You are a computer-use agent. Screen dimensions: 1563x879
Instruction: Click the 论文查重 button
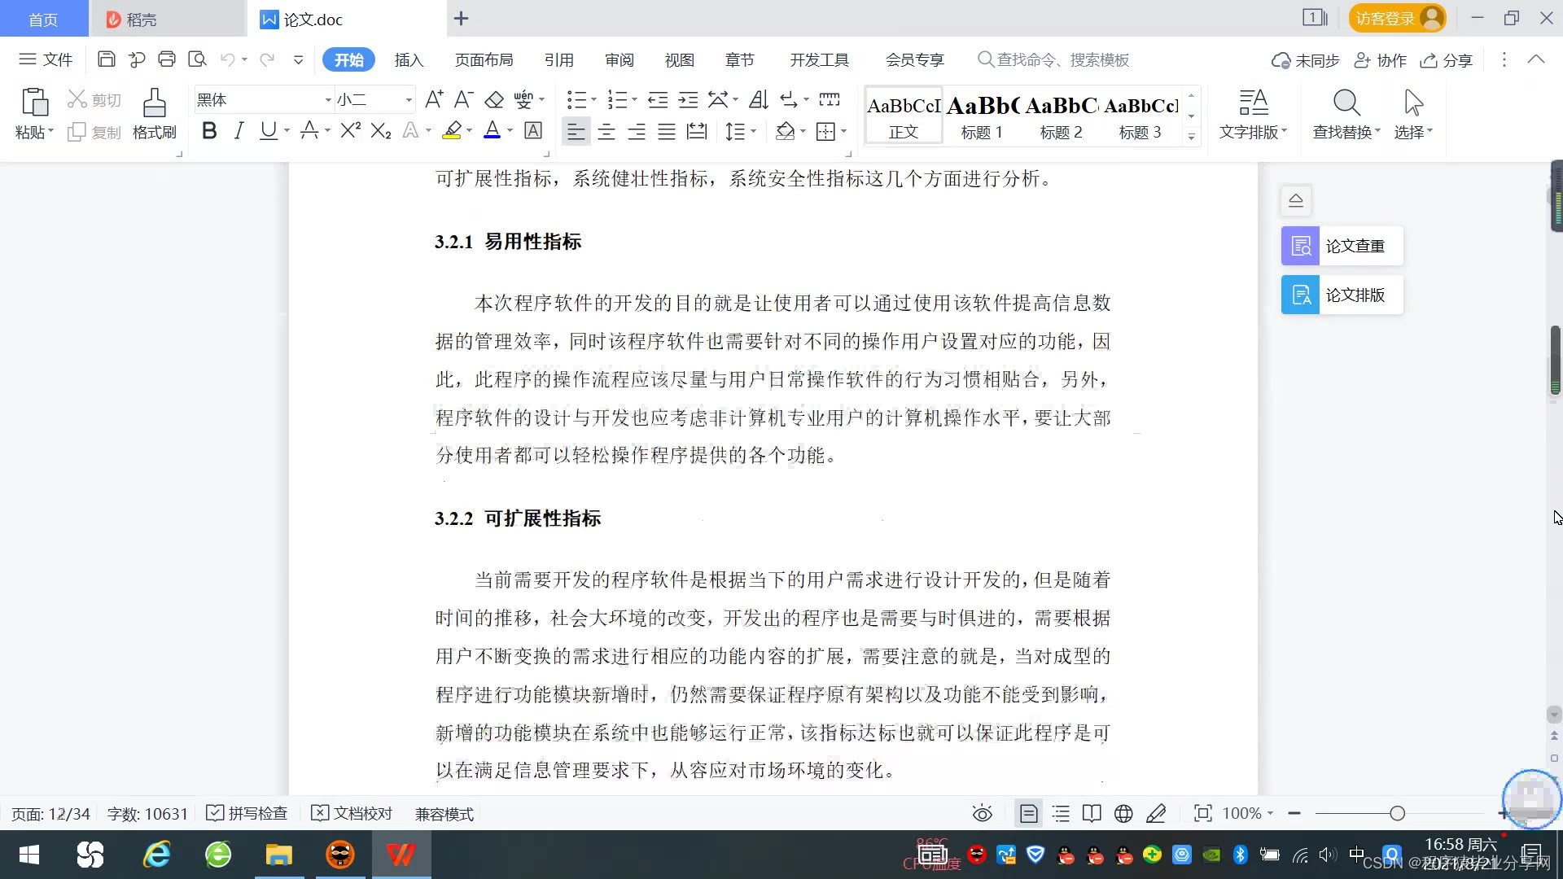tap(1342, 246)
